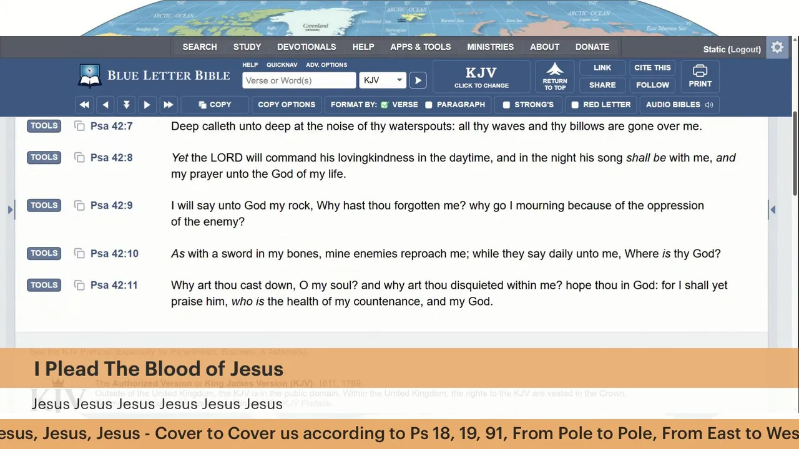The height and width of the screenshot is (449, 799).
Task: Expand the left side panel arrow
Action: [x=10, y=210]
